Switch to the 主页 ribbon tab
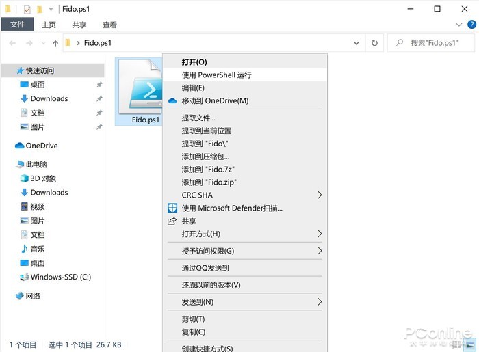The width and height of the screenshot is (479, 352). pos(49,25)
